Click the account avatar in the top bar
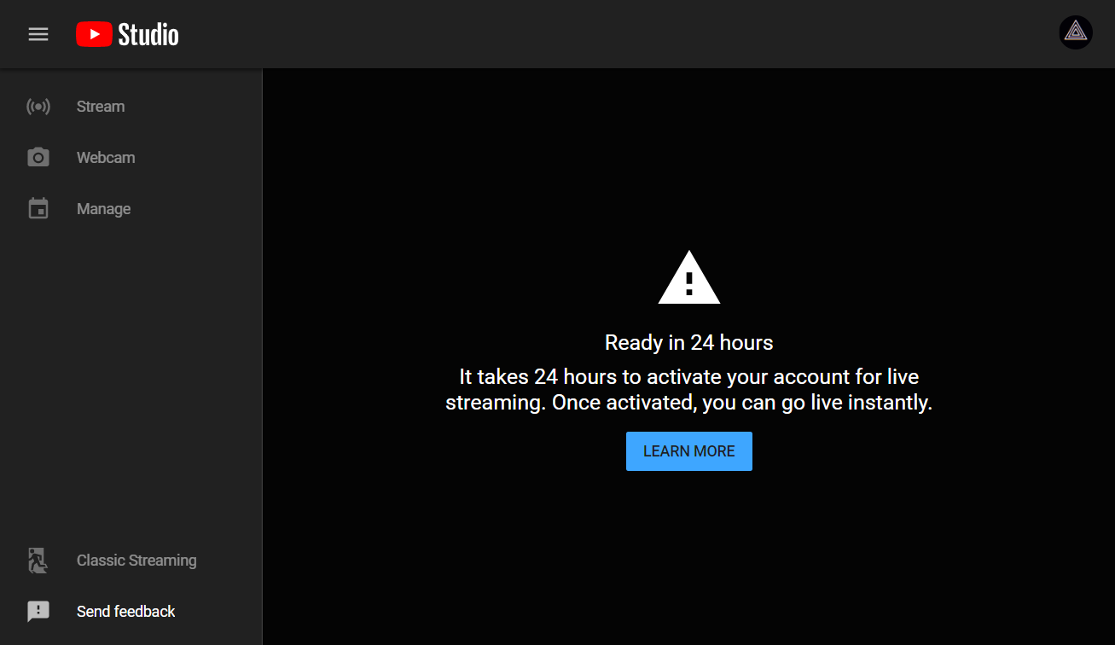This screenshot has height=645, width=1115. (1076, 32)
